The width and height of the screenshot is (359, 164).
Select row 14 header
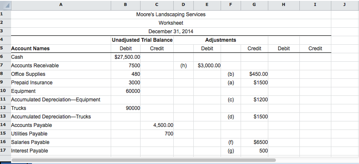(3, 125)
